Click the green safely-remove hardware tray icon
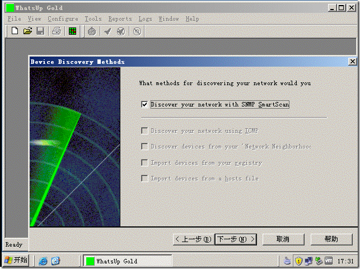The height and width of the screenshot is (269, 360). (319, 261)
